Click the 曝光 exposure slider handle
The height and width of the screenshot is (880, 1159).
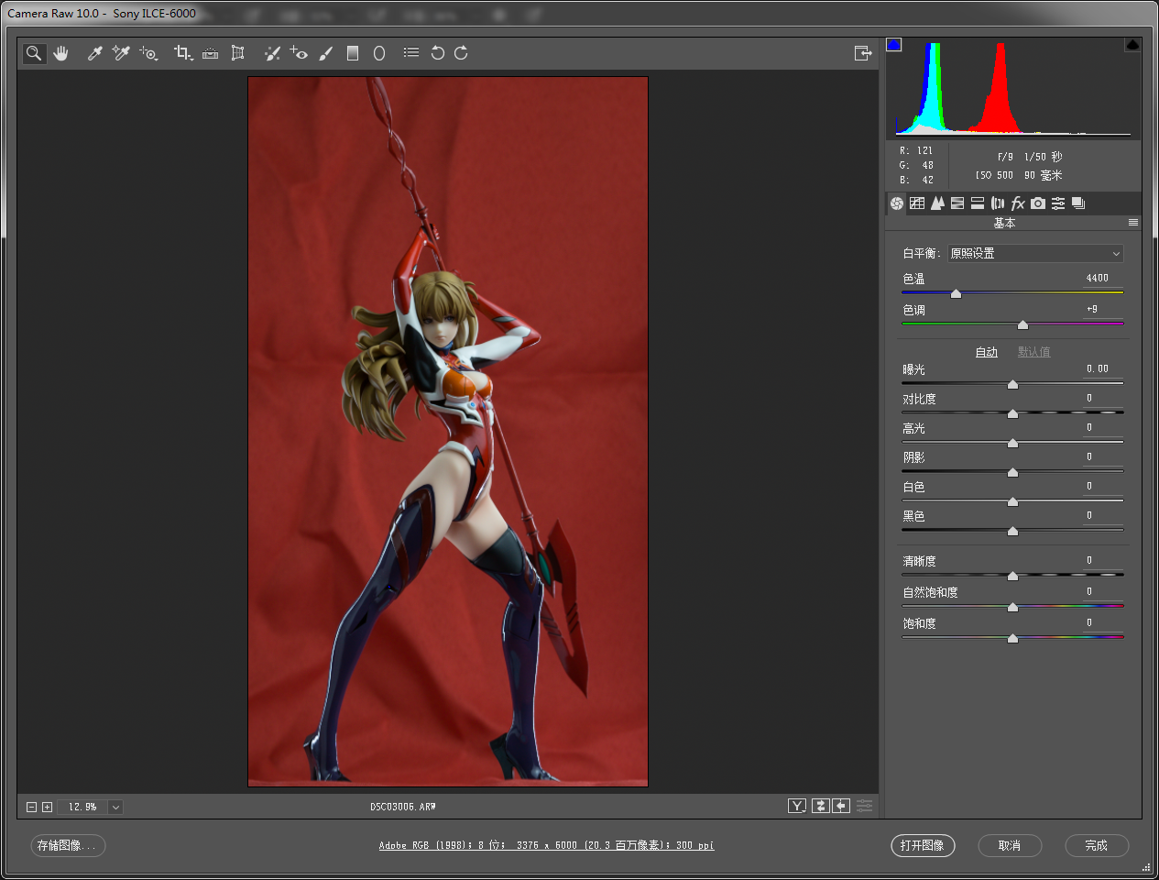[x=1012, y=385]
